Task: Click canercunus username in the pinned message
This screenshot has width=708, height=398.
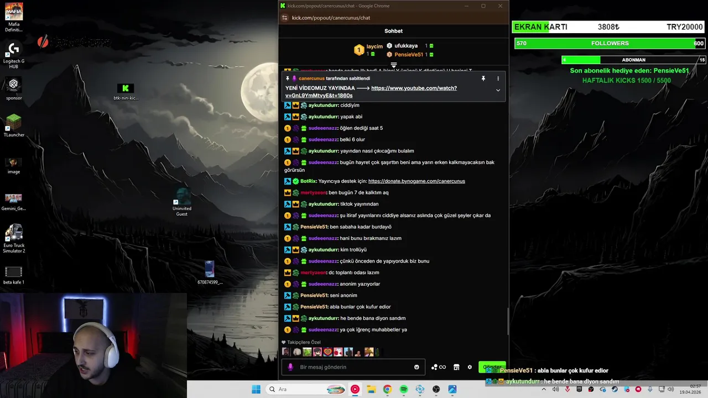Action: coord(311,78)
